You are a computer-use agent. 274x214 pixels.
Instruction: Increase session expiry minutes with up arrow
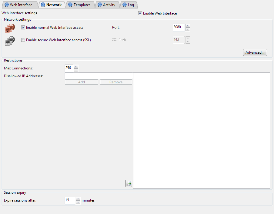[x=78, y=199]
